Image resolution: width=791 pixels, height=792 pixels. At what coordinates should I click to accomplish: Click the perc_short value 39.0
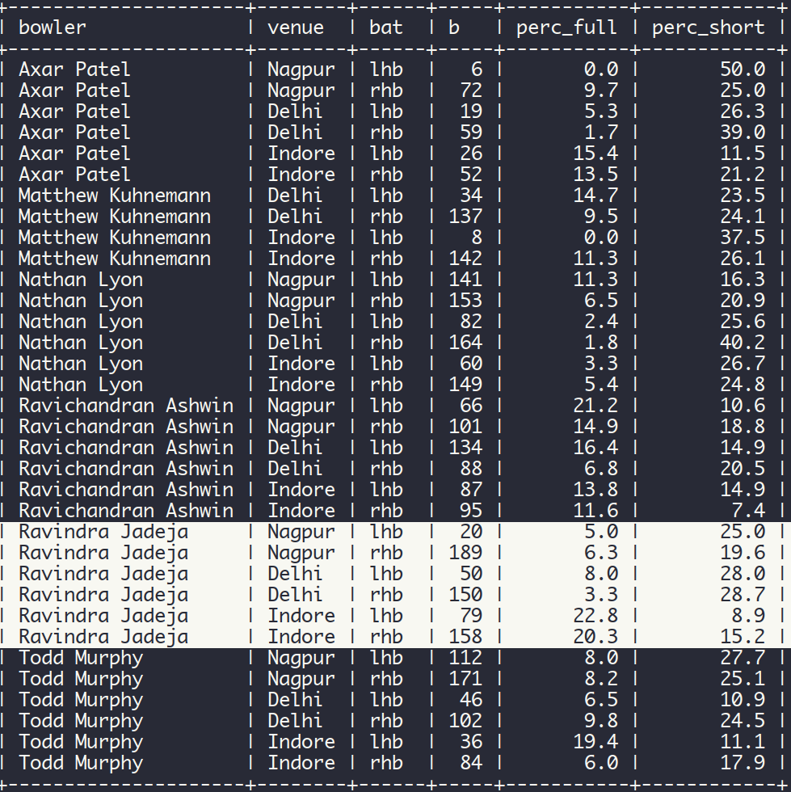[743, 133]
